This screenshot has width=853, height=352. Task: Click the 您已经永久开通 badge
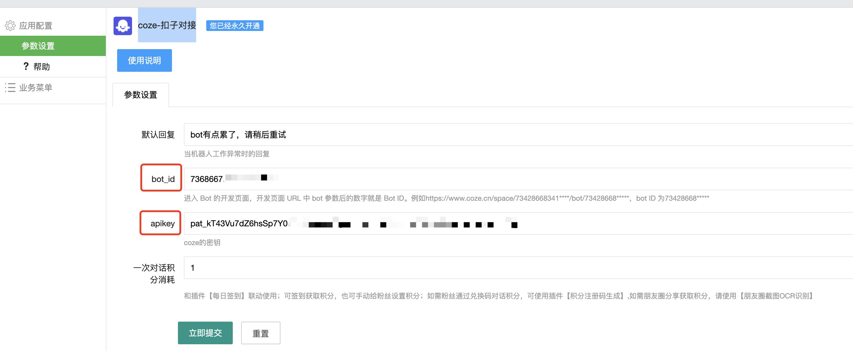click(235, 26)
